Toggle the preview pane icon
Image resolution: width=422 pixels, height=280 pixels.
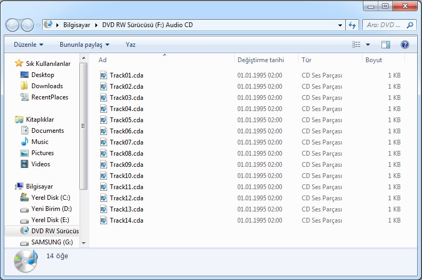386,45
